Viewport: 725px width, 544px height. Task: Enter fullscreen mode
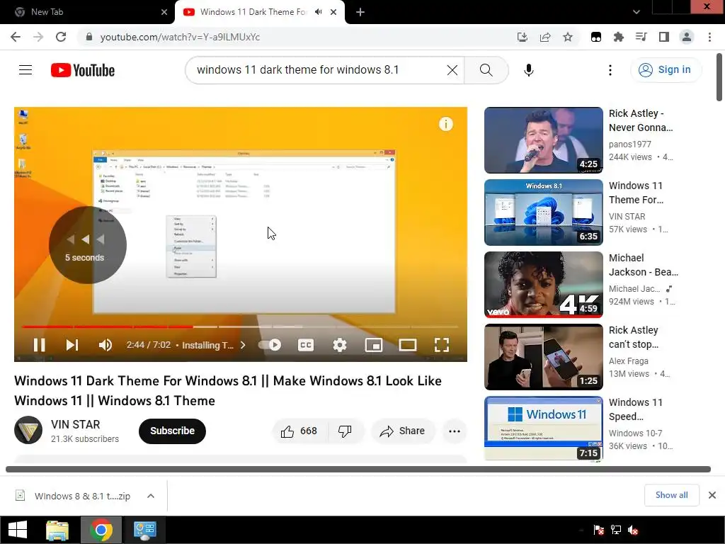click(442, 345)
